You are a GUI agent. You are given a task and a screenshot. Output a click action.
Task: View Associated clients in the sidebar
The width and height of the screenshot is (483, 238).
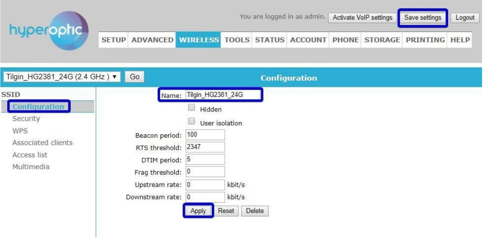pos(42,143)
